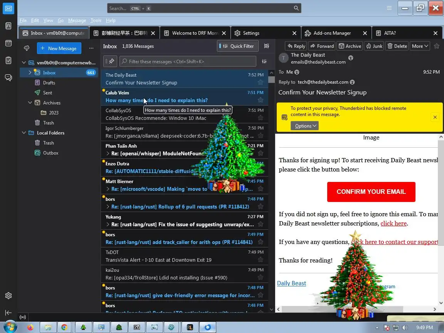Image resolution: width=444 pixels, height=333 pixels.
Task: Toggle star on kai2ou TrollStore message
Action: click(261, 277)
